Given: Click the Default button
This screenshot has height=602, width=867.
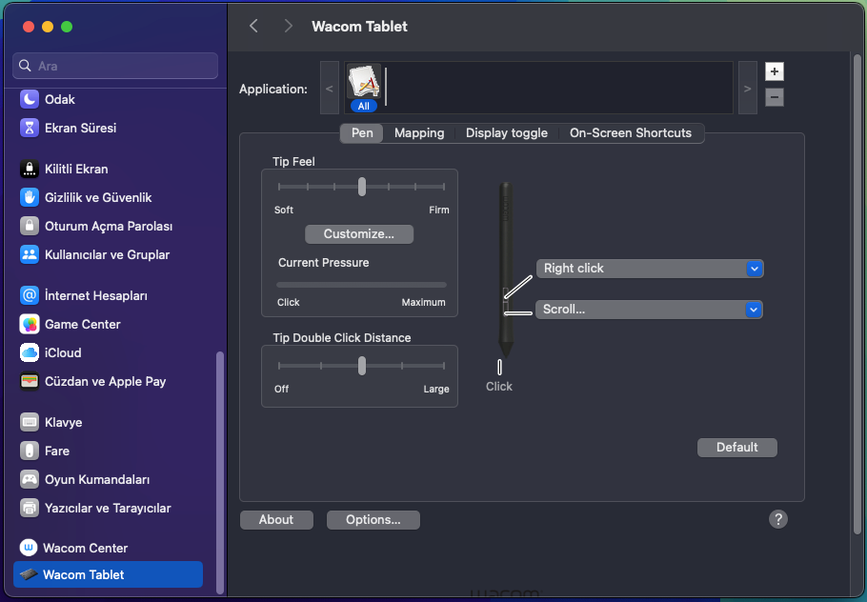Looking at the screenshot, I should tap(737, 448).
